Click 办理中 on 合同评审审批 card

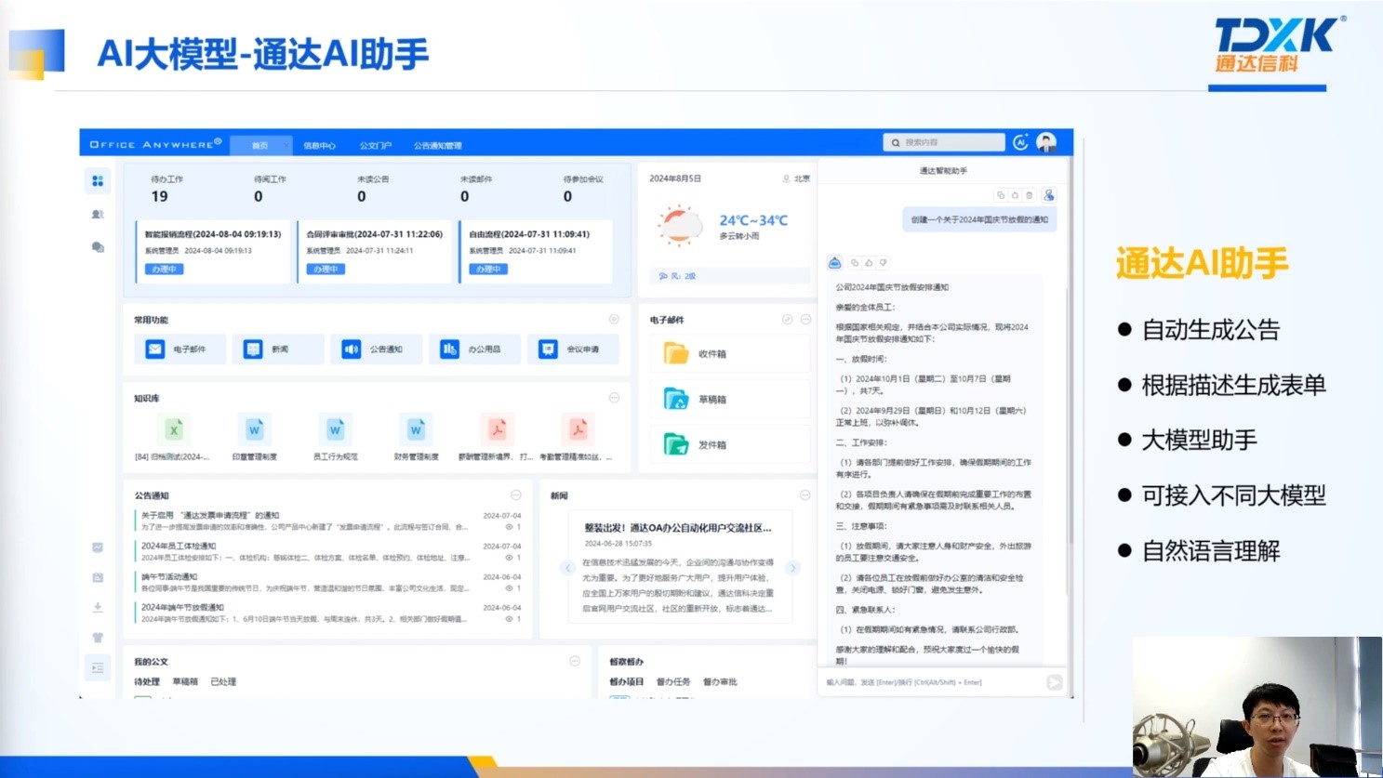[326, 269]
